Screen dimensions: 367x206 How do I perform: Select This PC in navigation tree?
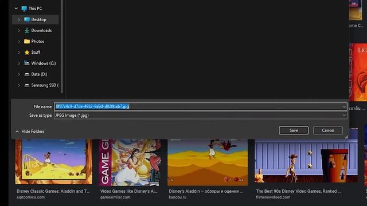coord(36,9)
